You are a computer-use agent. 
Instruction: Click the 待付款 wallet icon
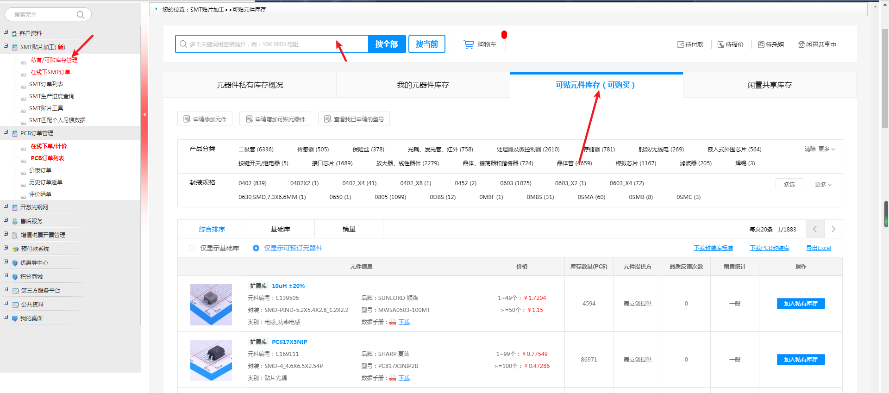(680, 44)
